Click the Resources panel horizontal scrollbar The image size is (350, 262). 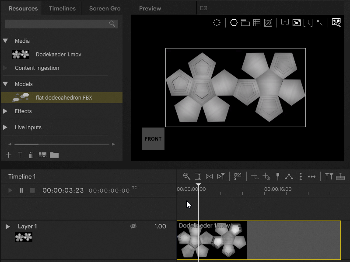point(62,145)
